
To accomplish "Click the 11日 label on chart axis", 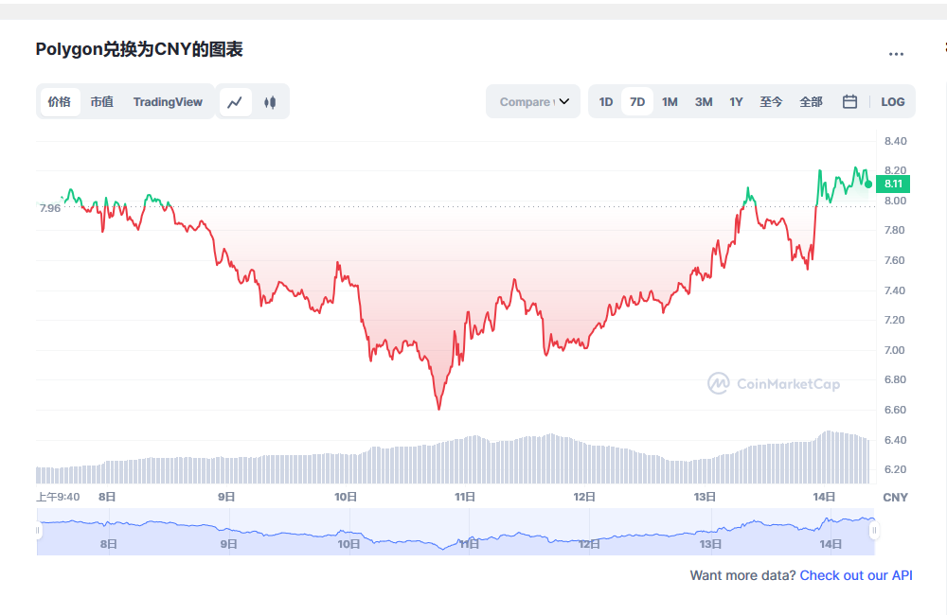I will [463, 496].
